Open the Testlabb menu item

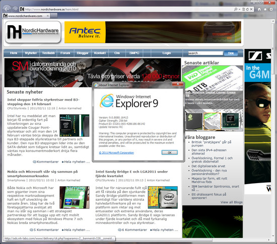click(48, 53)
